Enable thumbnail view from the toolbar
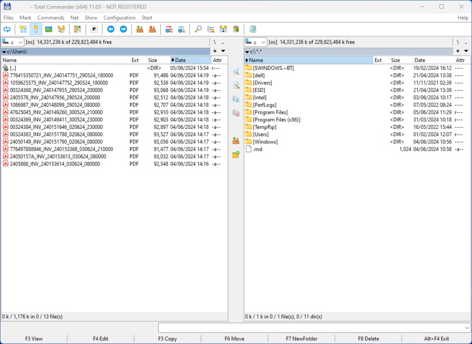This screenshot has height=344, width=472. pos(48,29)
